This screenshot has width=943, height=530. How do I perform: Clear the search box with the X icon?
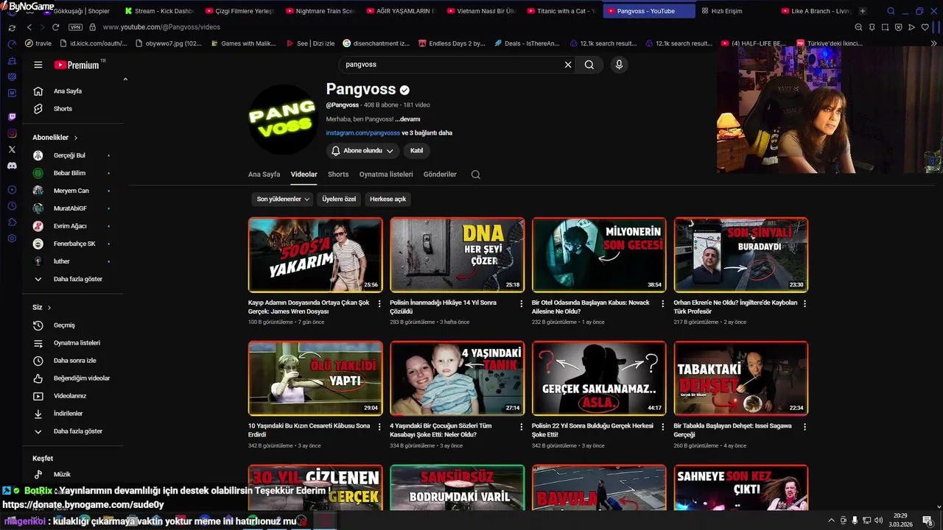coord(568,65)
